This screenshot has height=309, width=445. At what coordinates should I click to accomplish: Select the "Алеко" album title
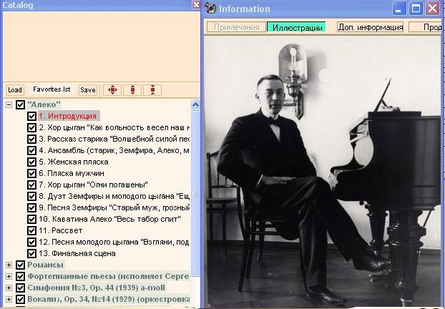click(44, 104)
